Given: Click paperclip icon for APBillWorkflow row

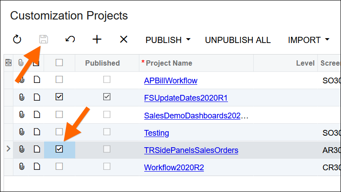Looking at the screenshot, I should (x=21, y=80).
